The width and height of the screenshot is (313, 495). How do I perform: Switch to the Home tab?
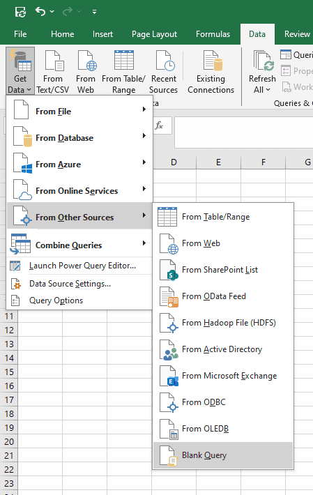click(63, 34)
